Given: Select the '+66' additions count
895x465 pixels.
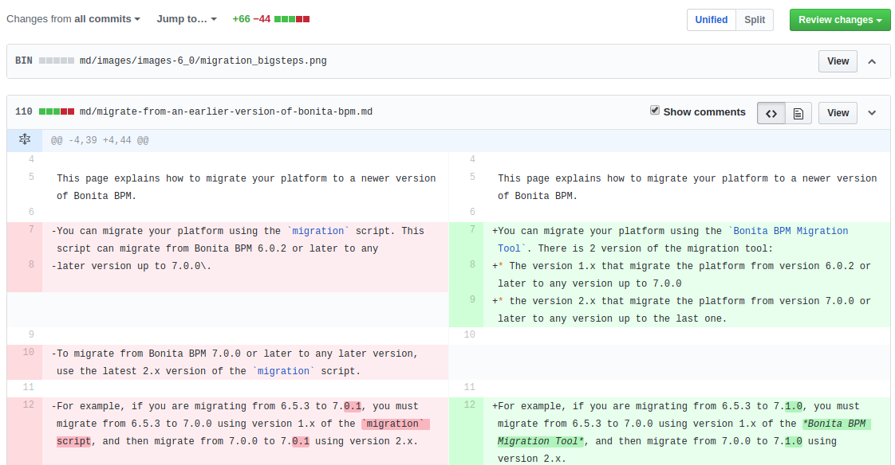Looking at the screenshot, I should click(242, 19).
